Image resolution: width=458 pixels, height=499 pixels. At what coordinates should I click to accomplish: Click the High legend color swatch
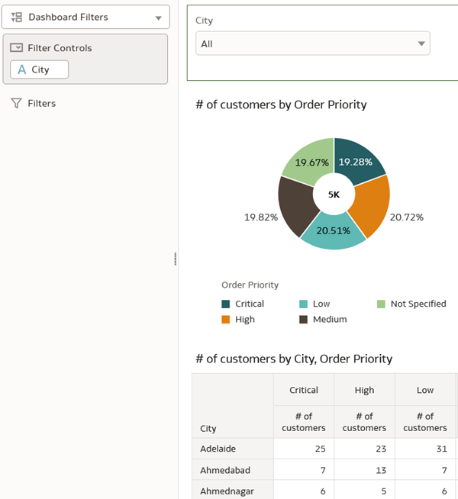(226, 319)
